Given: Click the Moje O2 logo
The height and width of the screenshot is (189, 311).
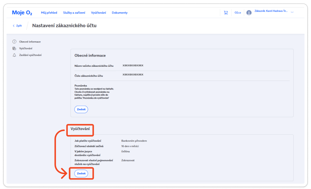Looking at the screenshot, I should pyautogui.click(x=22, y=13).
